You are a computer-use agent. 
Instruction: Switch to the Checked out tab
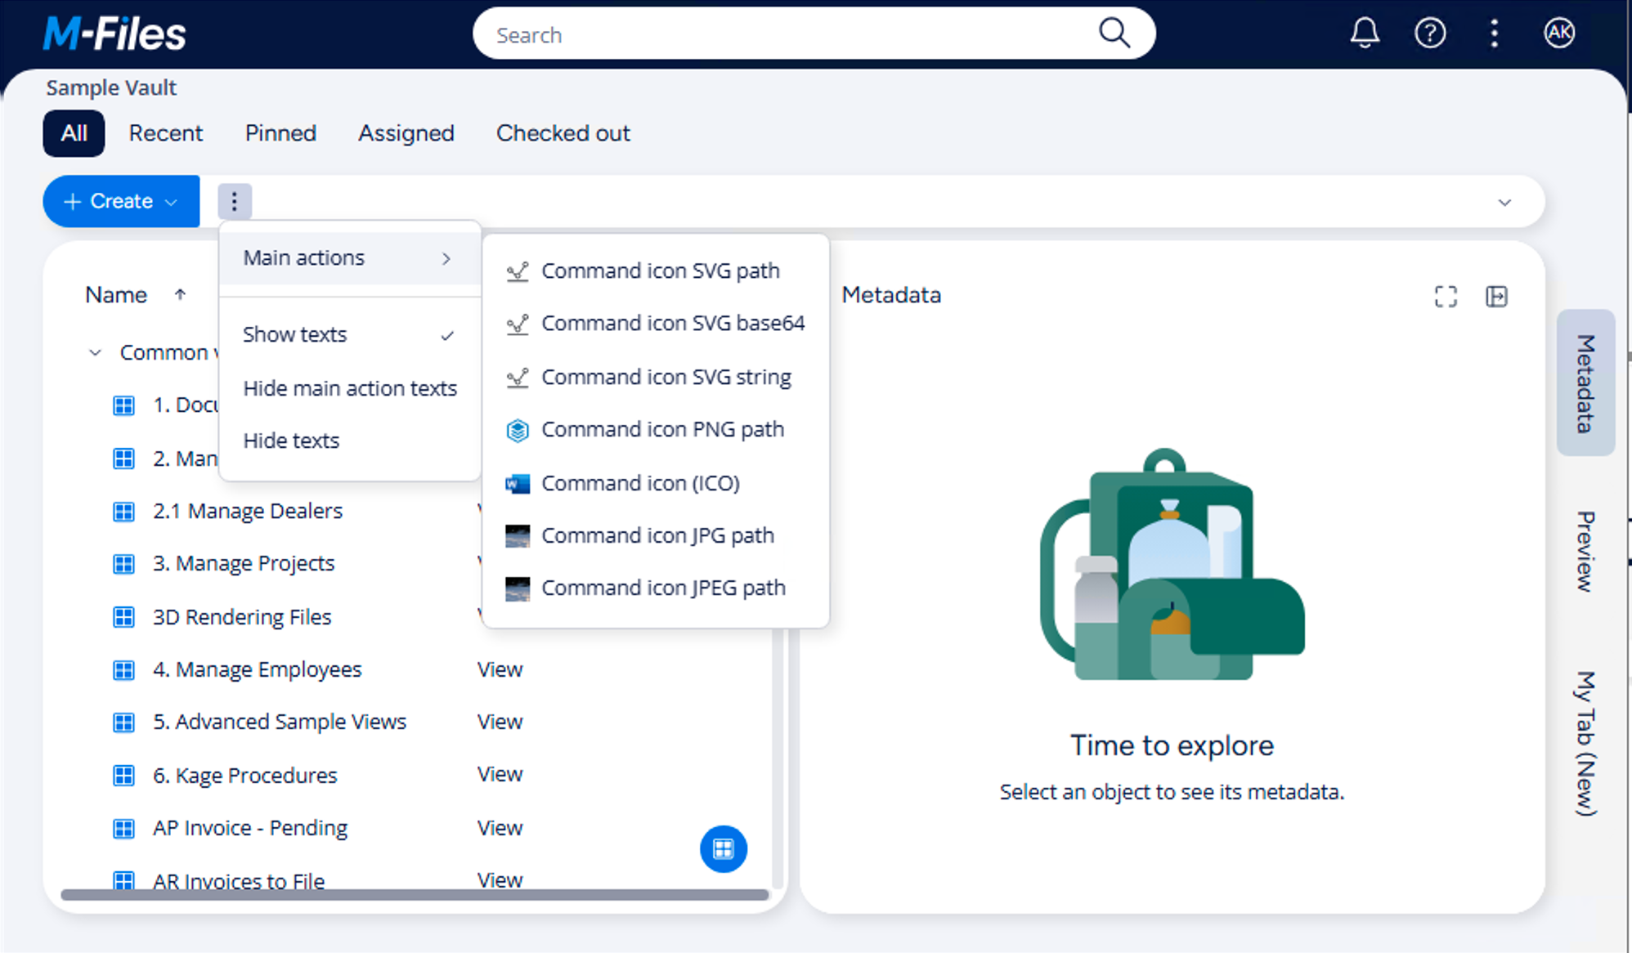tap(563, 133)
